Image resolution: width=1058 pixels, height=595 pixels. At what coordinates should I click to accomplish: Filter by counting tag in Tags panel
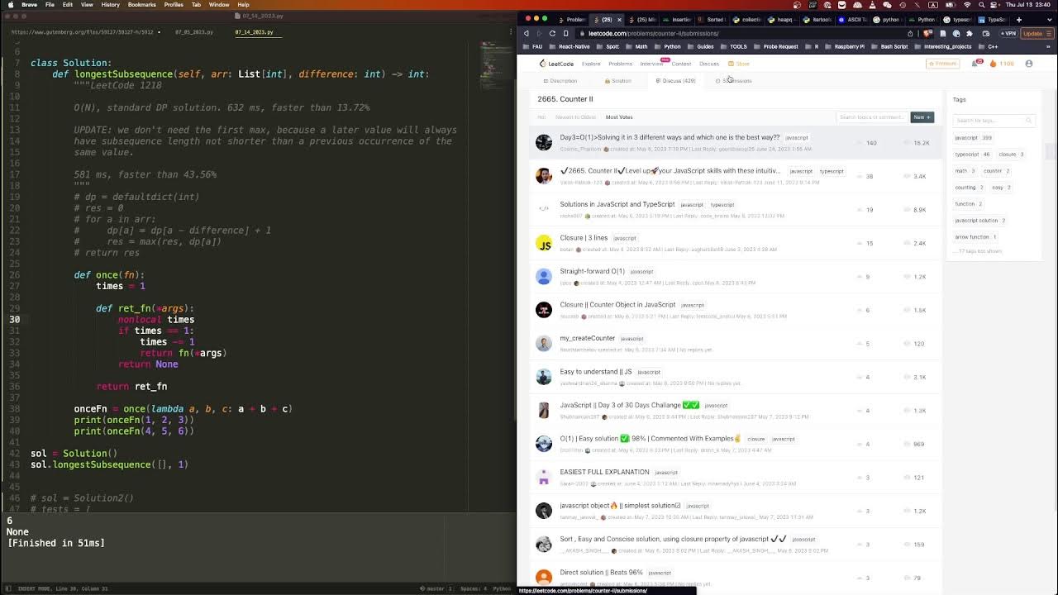click(970, 188)
